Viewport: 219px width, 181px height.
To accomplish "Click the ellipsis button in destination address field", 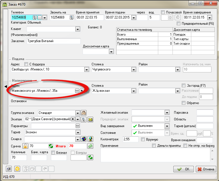I will click(77, 91).
